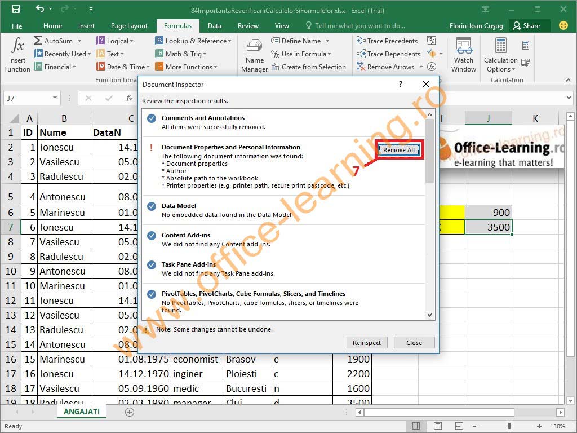Select cell J7 containing 3500
577x433 pixels.
coord(489,227)
